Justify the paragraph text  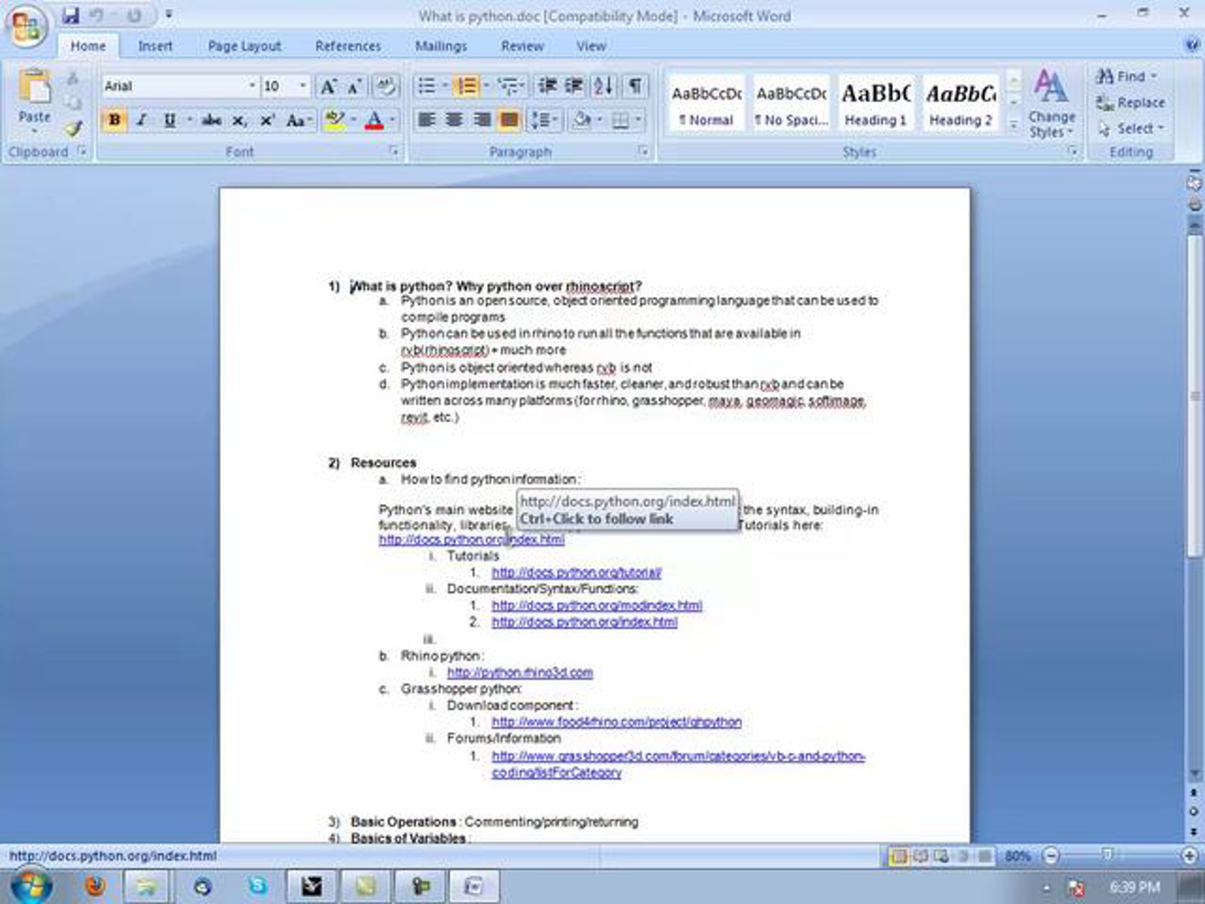click(x=509, y=120)
